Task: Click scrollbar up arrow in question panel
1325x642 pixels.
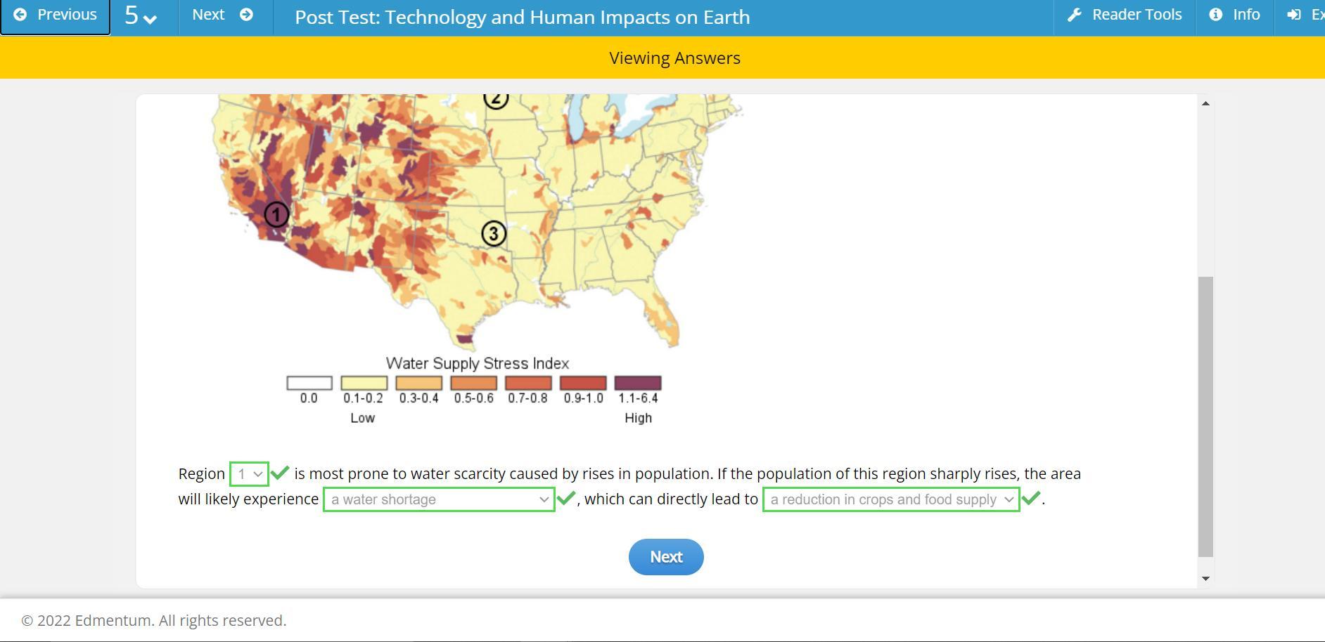Action: point(1205,103)
